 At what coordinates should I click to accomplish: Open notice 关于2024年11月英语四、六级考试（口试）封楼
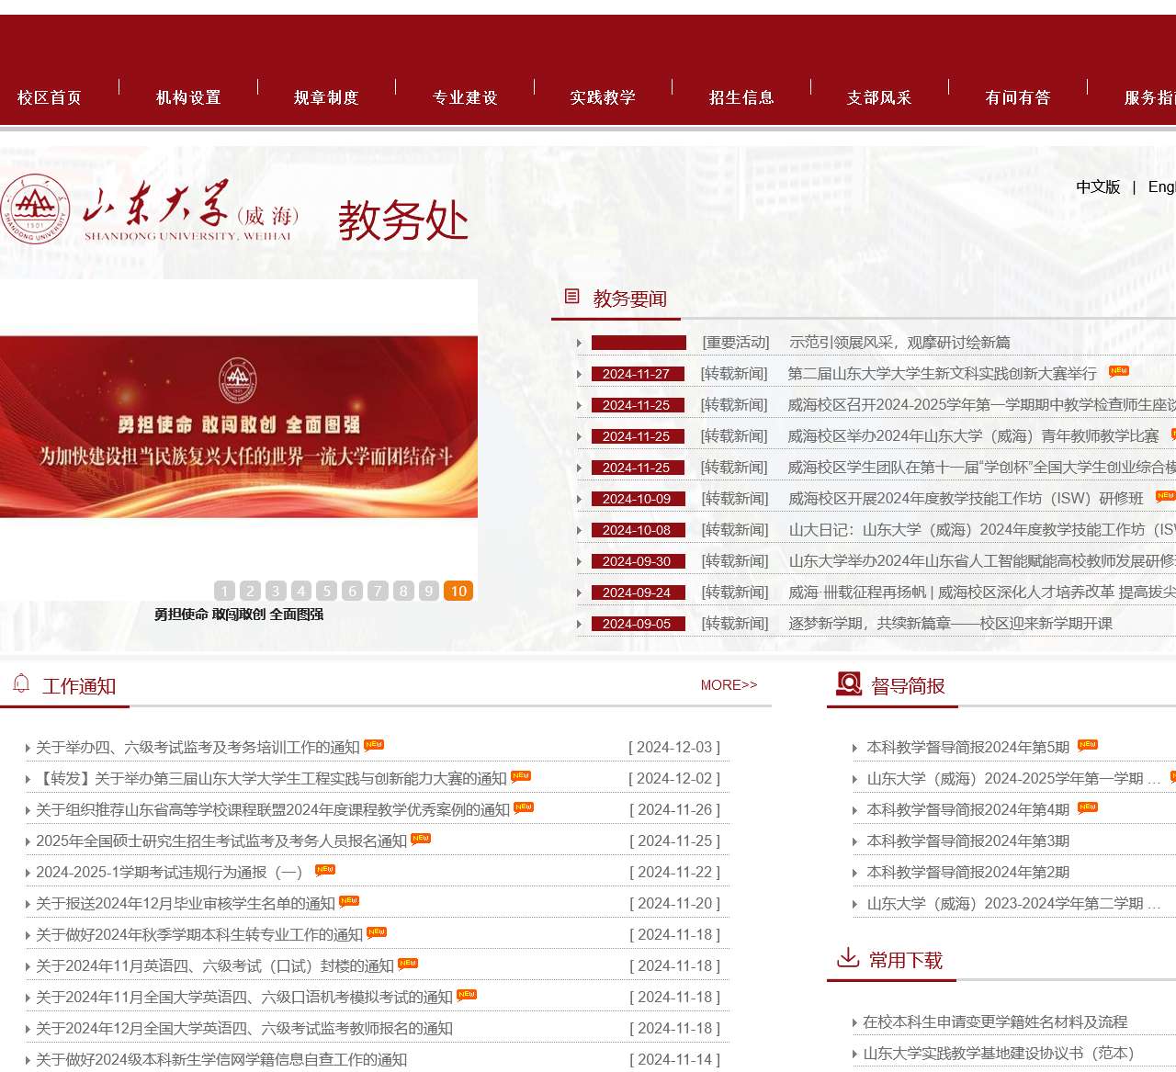[215, 965]
